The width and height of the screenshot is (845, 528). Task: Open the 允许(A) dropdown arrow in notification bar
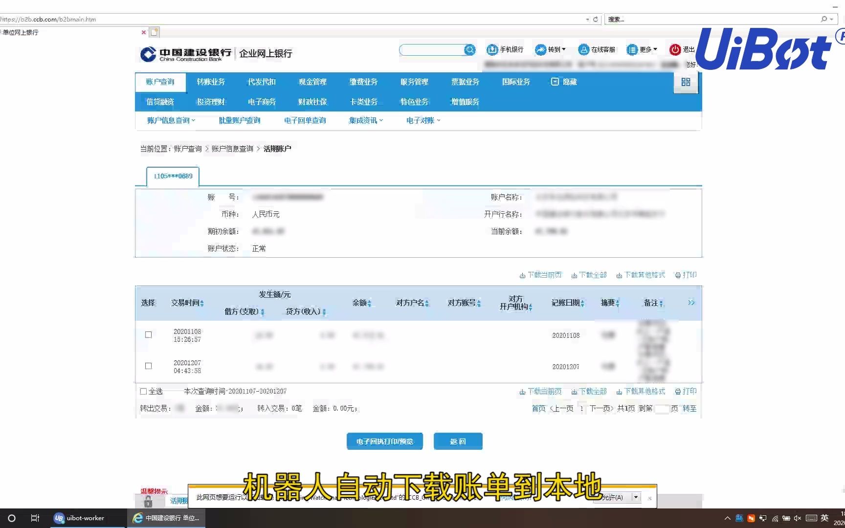(636, 497)
